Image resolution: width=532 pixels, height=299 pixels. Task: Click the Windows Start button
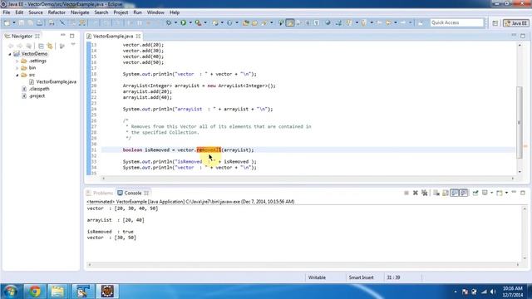[11, 292]
